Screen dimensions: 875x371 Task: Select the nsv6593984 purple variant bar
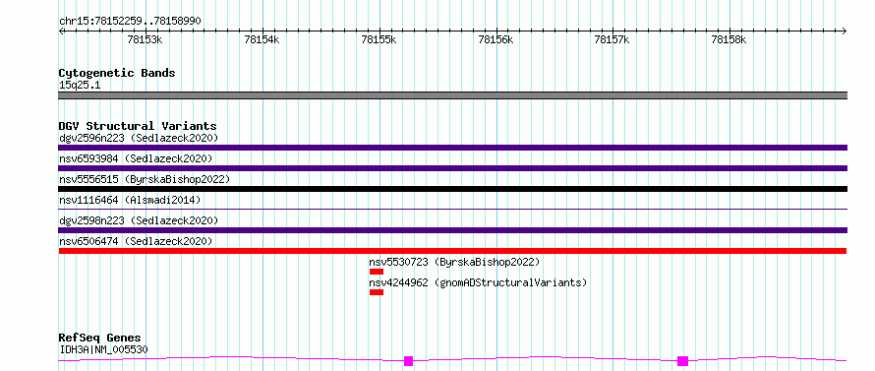point(452,168)
